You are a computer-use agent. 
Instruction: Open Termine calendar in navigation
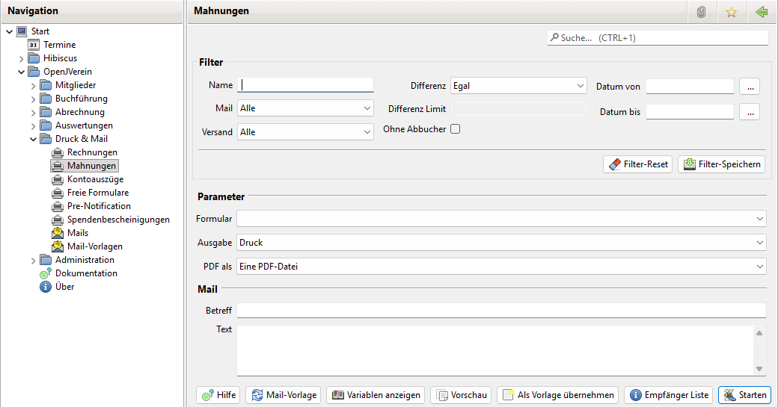click(x=59, y=45)
